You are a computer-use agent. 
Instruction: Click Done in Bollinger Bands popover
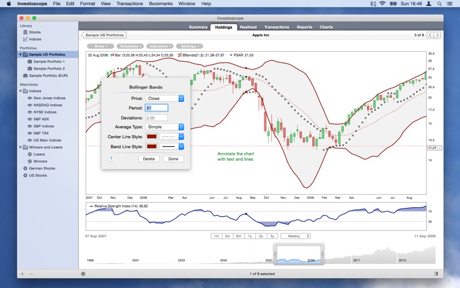173,159
